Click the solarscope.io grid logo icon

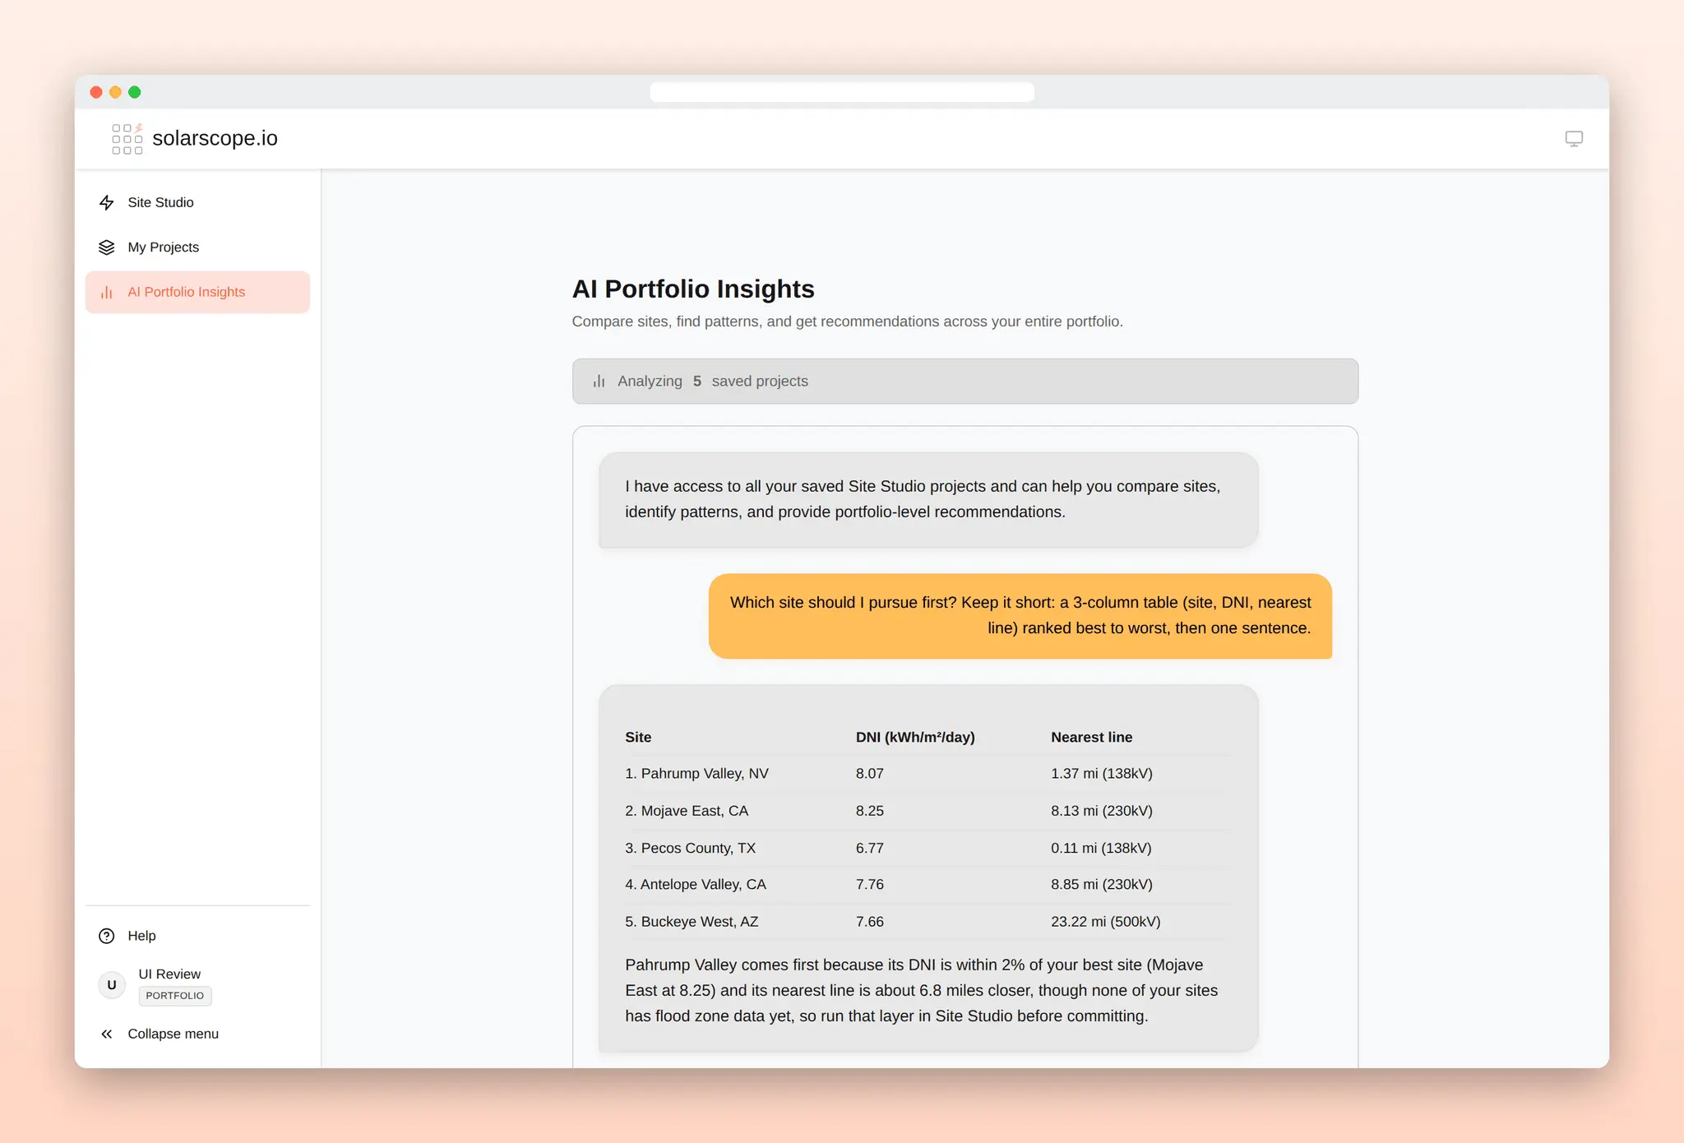tap(127, 139)
